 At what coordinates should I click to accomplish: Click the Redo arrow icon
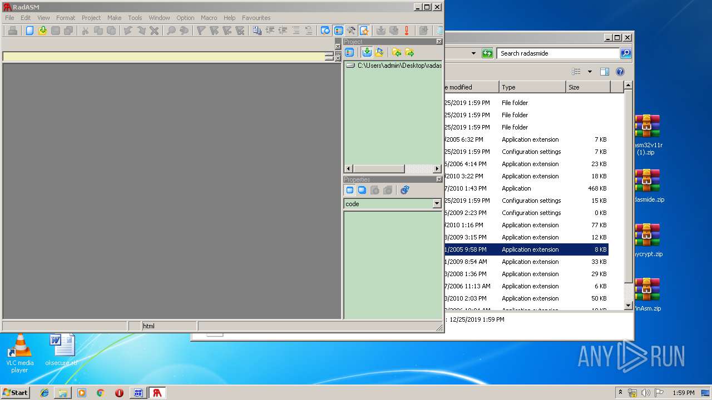(141, 31)
